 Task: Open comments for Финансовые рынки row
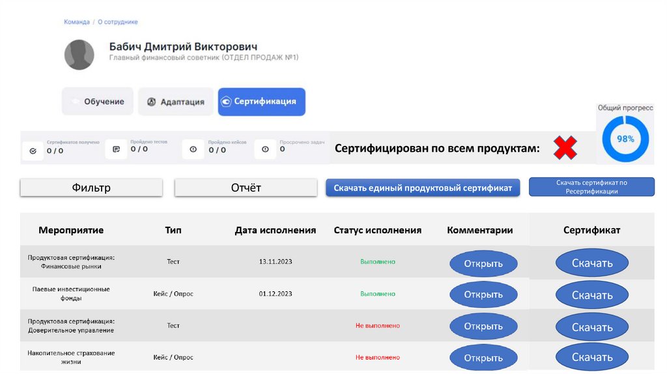[x=483, y=264]
